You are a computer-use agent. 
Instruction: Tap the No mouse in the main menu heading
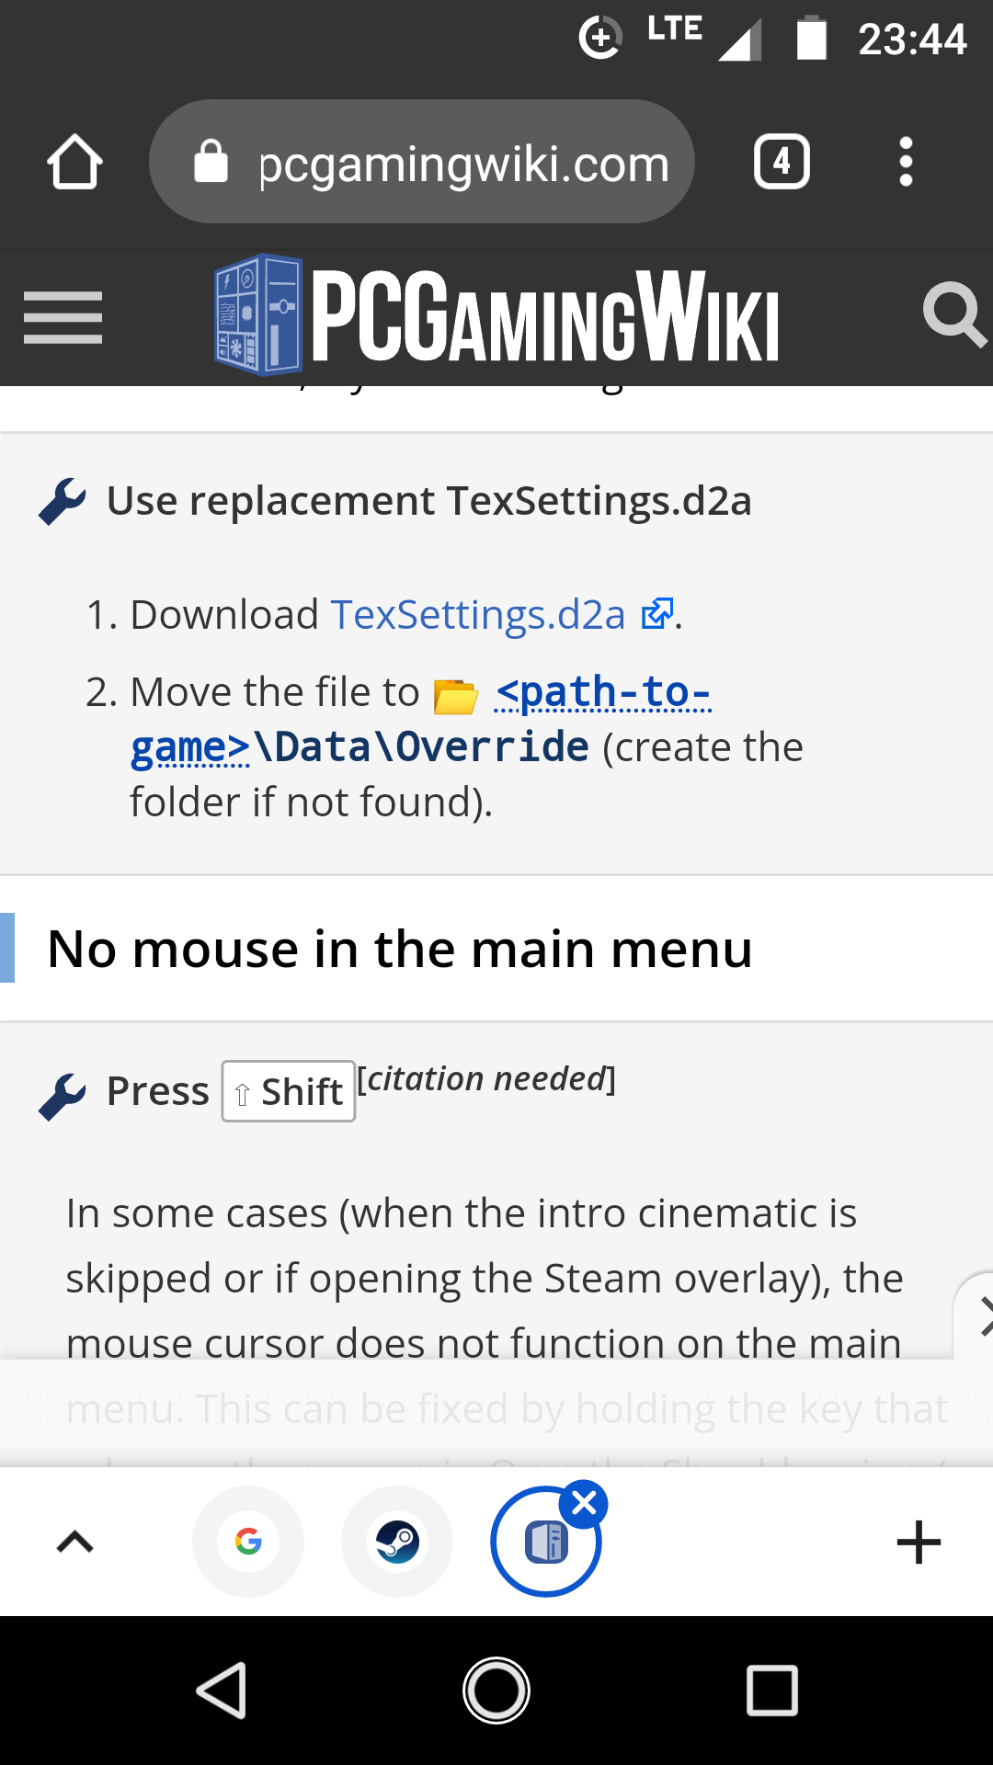(400, 949)
